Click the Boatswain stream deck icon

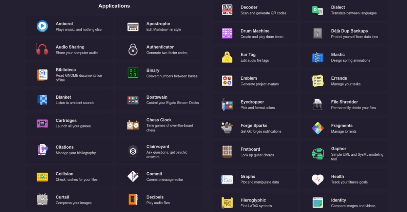pos(133,100)
